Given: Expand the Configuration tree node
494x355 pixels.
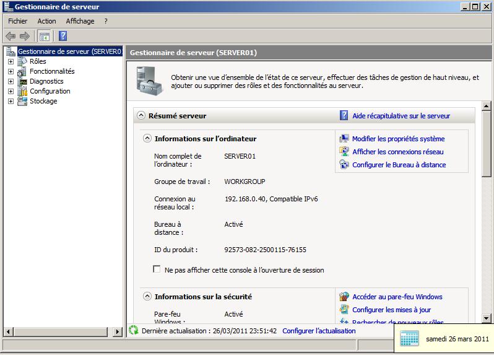Looking at the screenshot, I should tap(11, 92).
